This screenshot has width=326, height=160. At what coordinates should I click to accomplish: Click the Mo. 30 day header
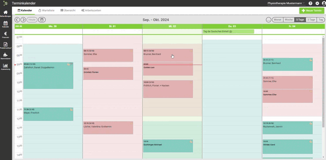click(52, 26)
